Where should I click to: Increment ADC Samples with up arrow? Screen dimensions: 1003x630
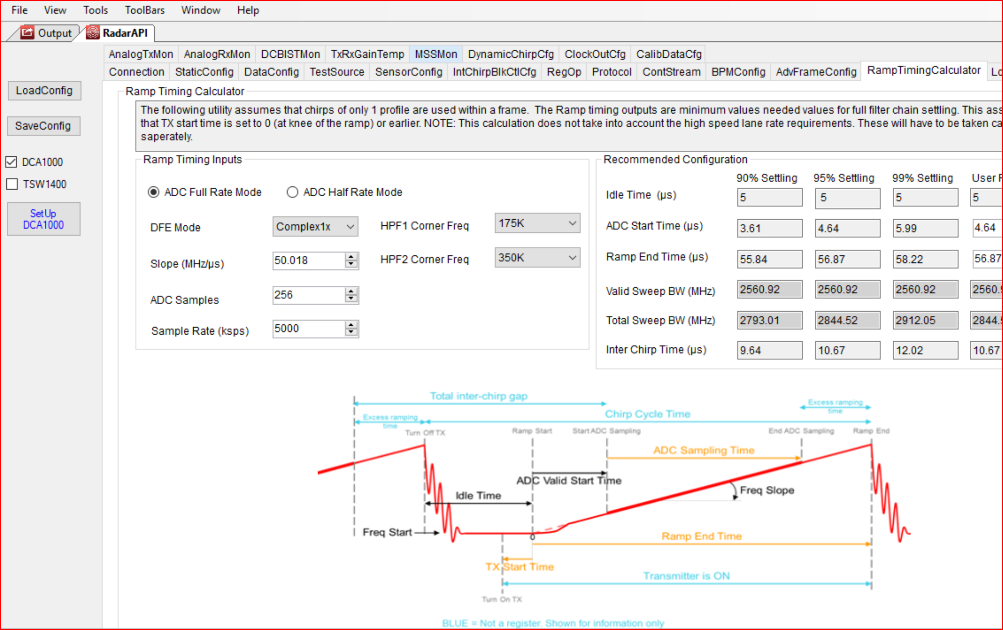click(352, 291)
